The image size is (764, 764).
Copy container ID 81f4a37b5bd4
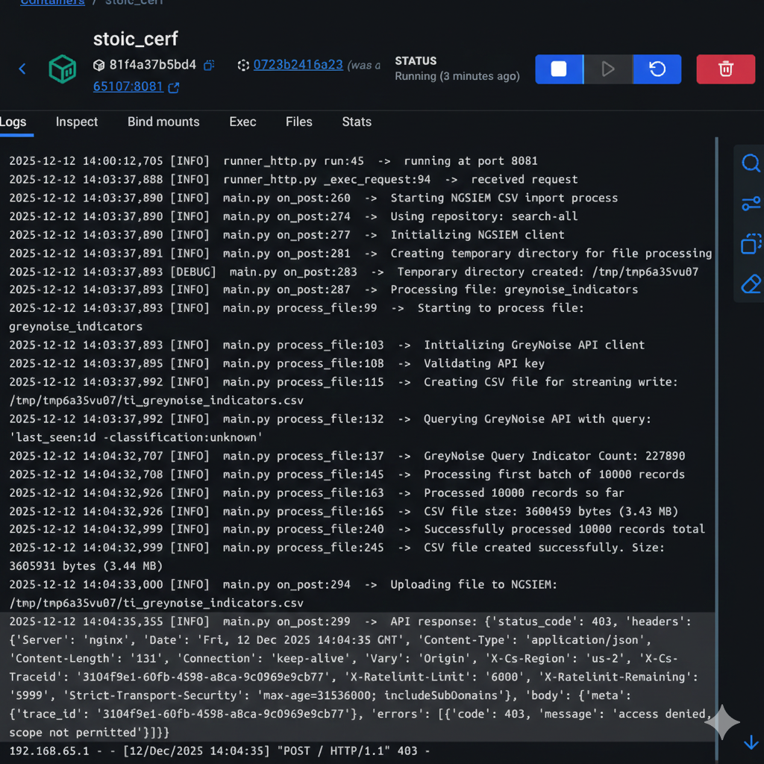[210, 66]
